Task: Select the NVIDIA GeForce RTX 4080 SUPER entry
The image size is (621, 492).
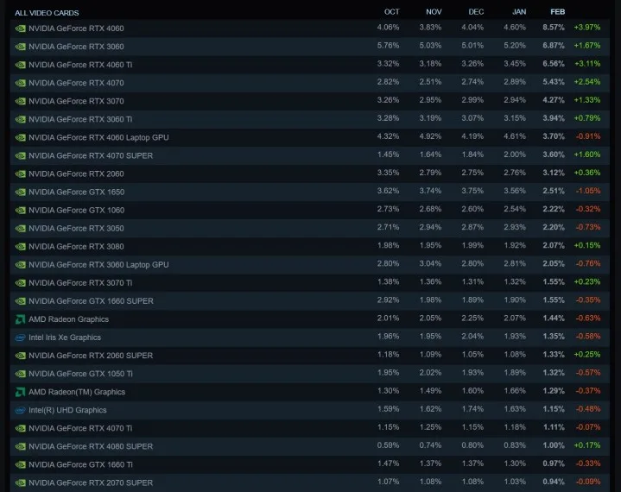Action: click(x=91, y=446)
